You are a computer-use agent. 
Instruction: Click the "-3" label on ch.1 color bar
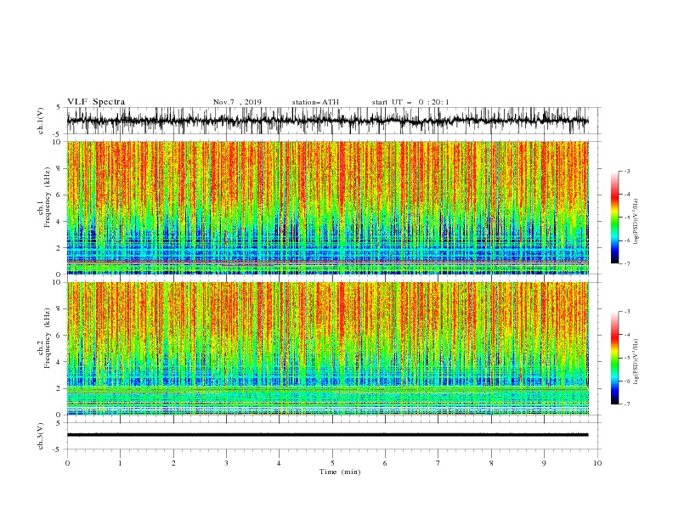[x=627, y=171]
